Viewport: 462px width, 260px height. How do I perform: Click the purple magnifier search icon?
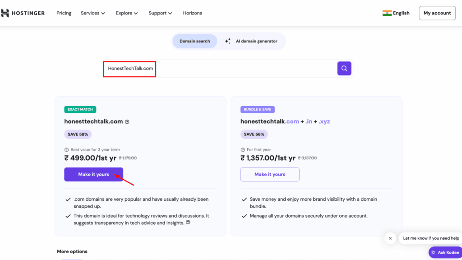click(344, 68)
